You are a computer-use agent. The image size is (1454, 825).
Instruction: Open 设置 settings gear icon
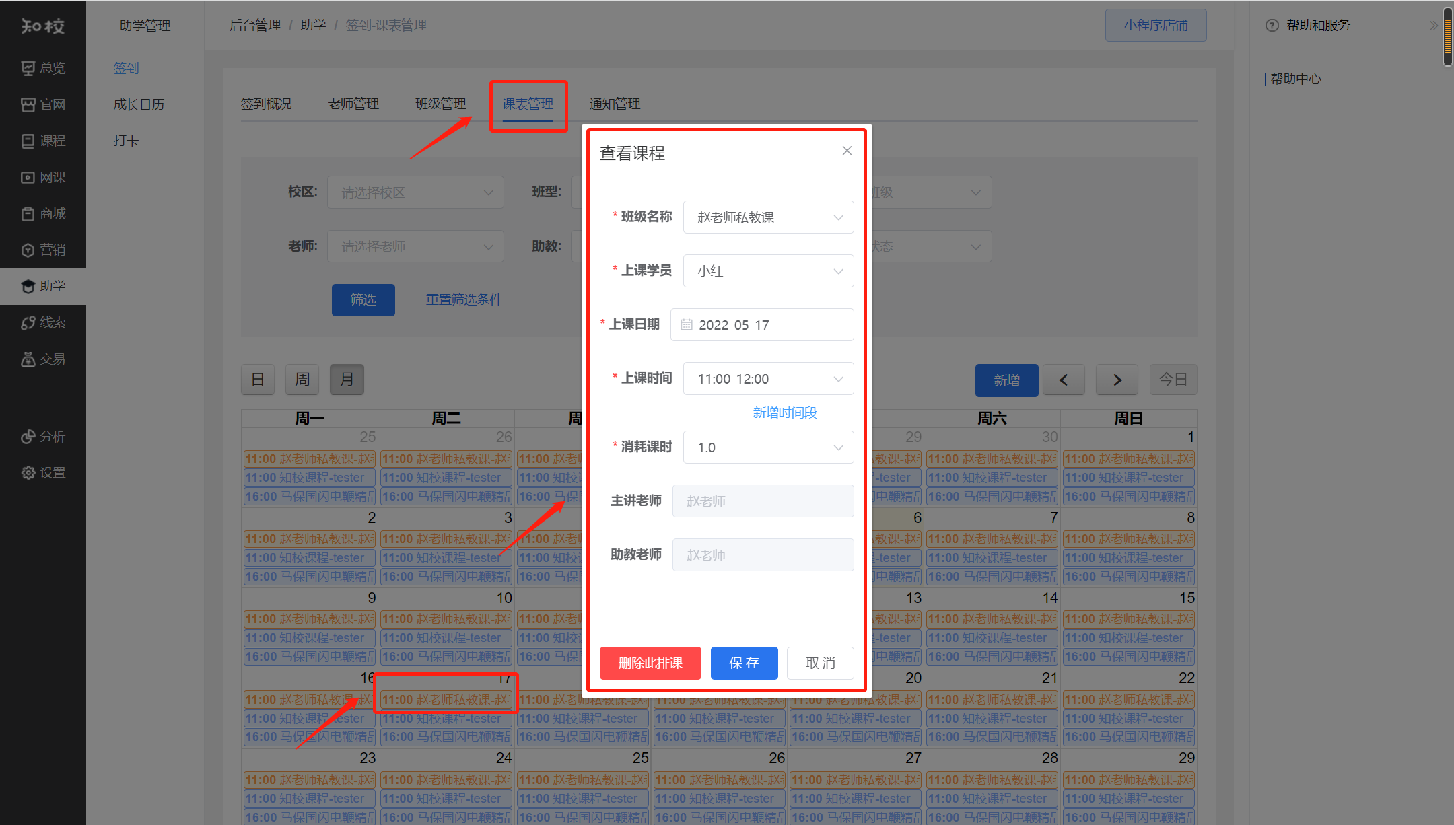click(28, 472)
